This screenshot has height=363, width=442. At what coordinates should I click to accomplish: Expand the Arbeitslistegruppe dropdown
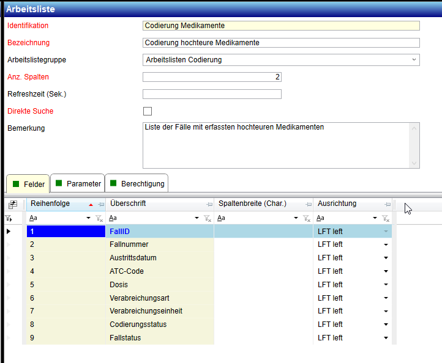[414, 60]
